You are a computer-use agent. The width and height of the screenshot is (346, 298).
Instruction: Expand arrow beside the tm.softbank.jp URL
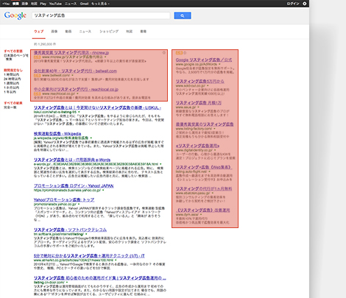click(x=86, y=234)
